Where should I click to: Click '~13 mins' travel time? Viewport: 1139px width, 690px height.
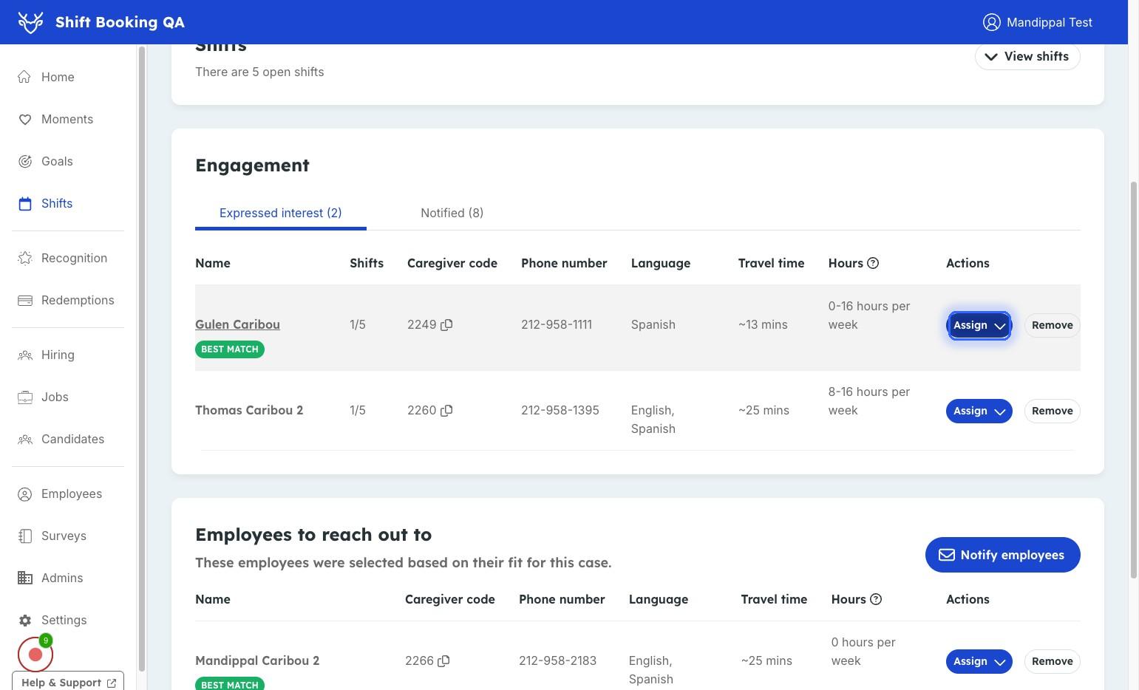point(763,324)
